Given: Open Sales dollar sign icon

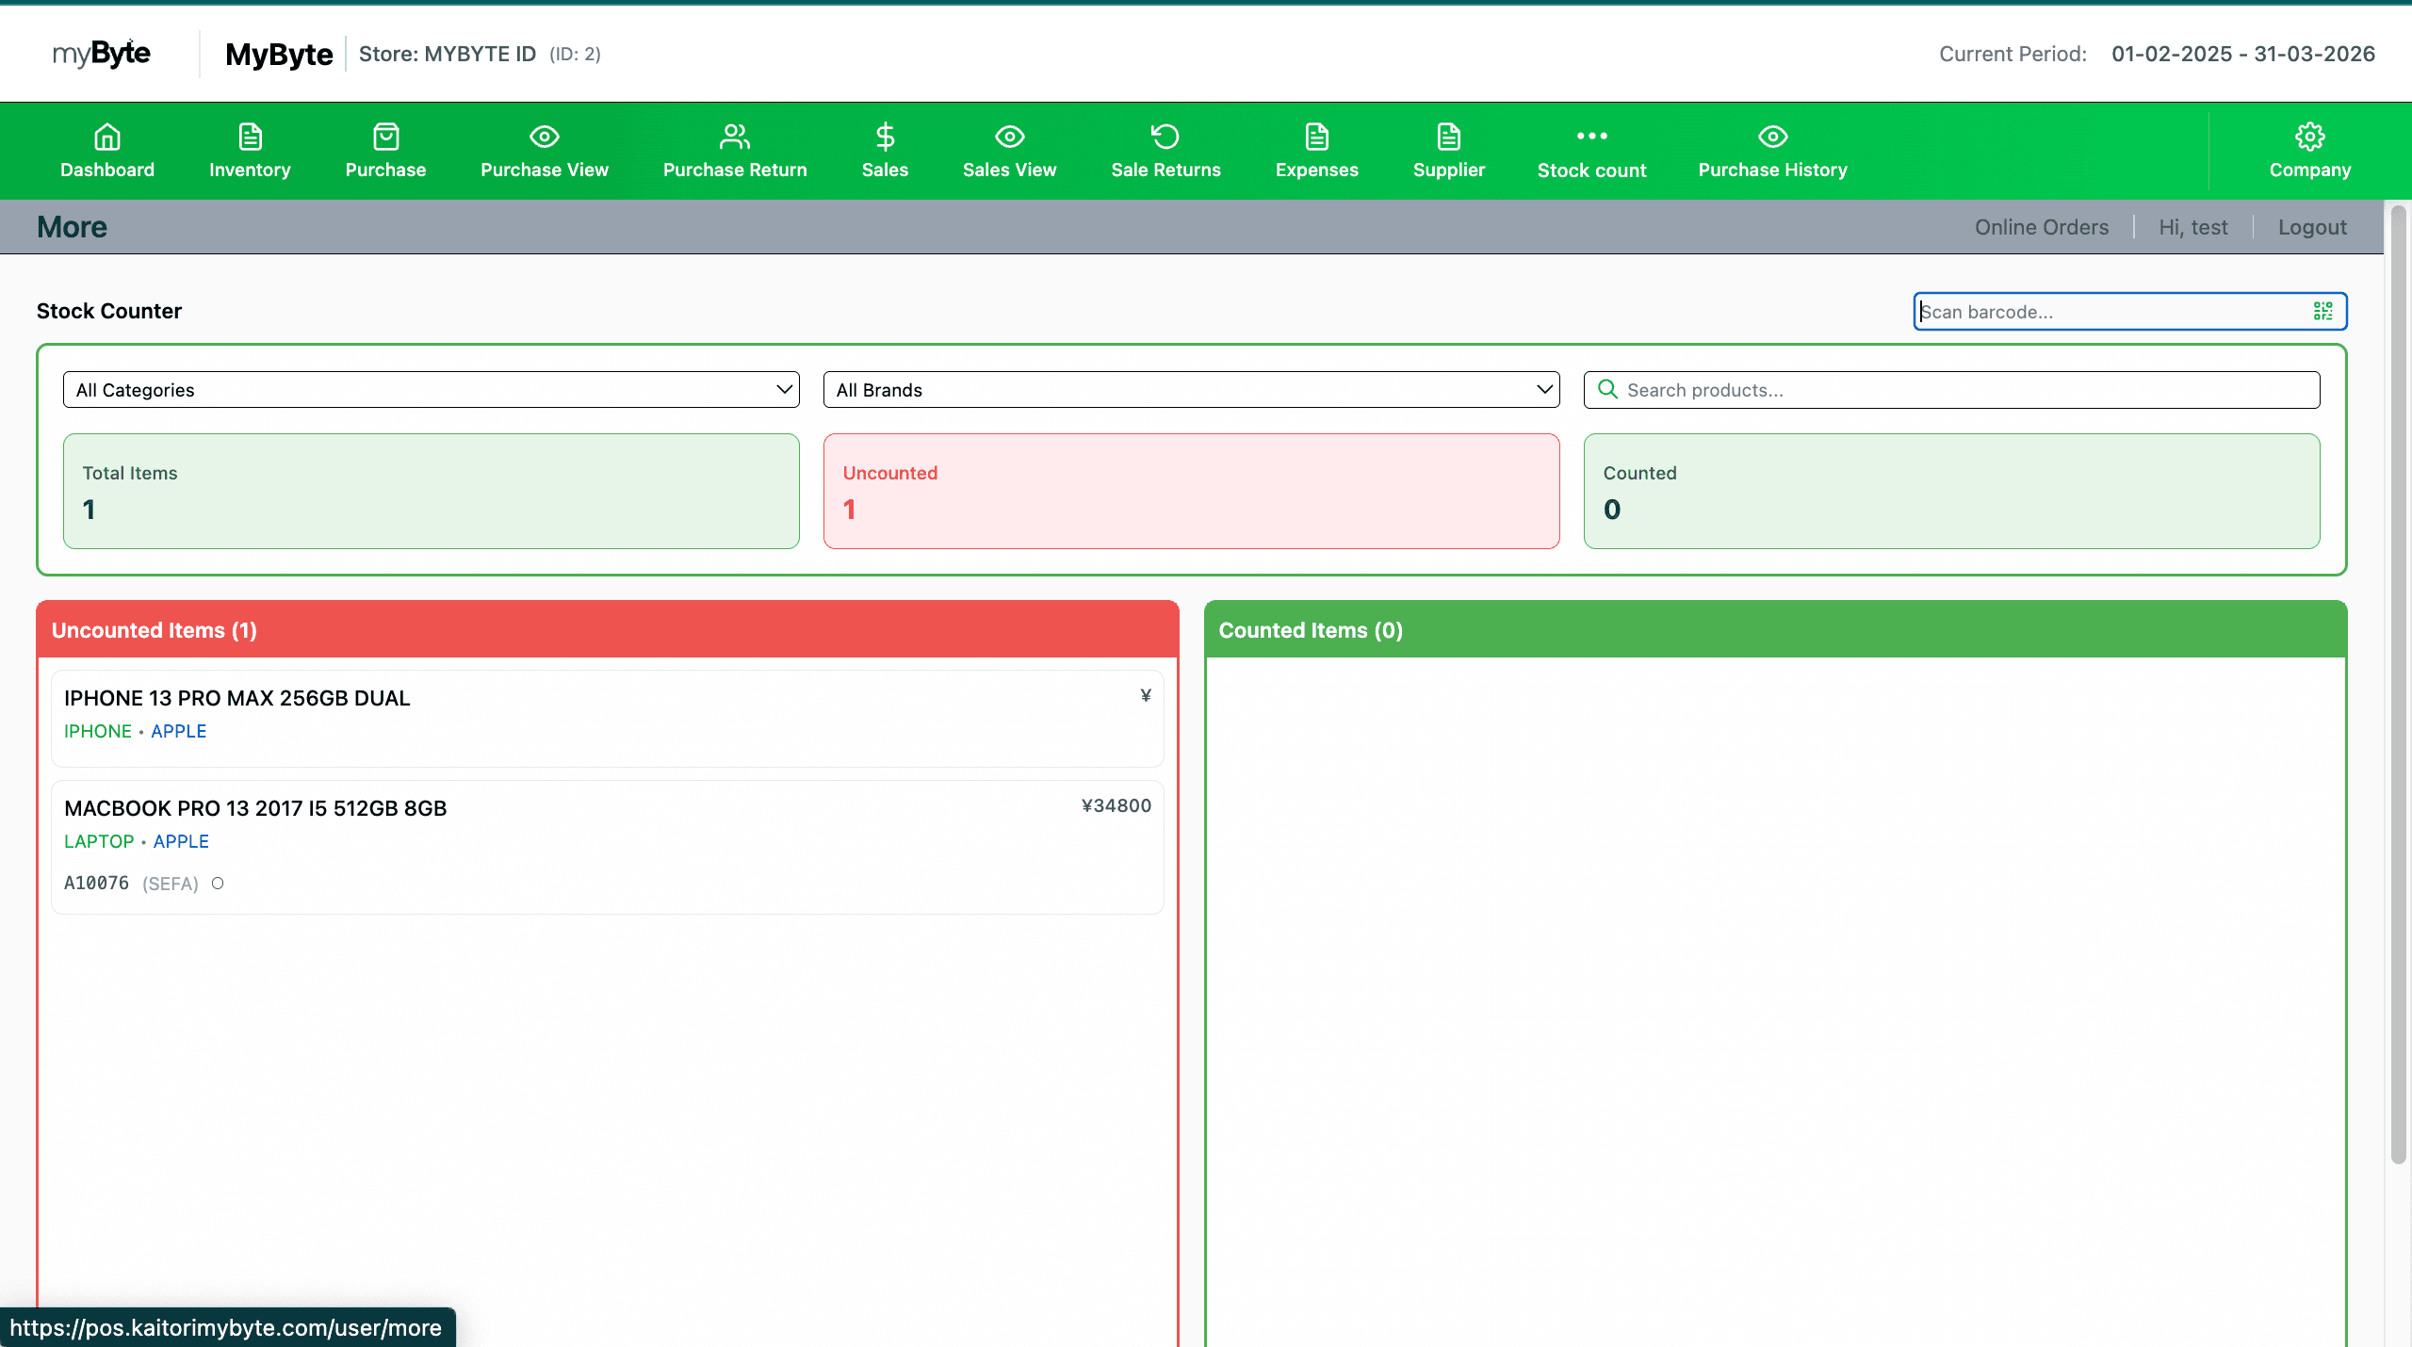Looking at the screenshot, I should point(885,138).
